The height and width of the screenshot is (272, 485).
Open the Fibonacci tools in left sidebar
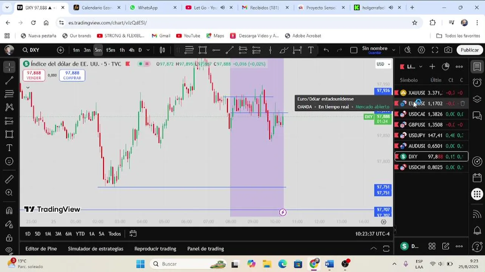[x=9, y=94]
